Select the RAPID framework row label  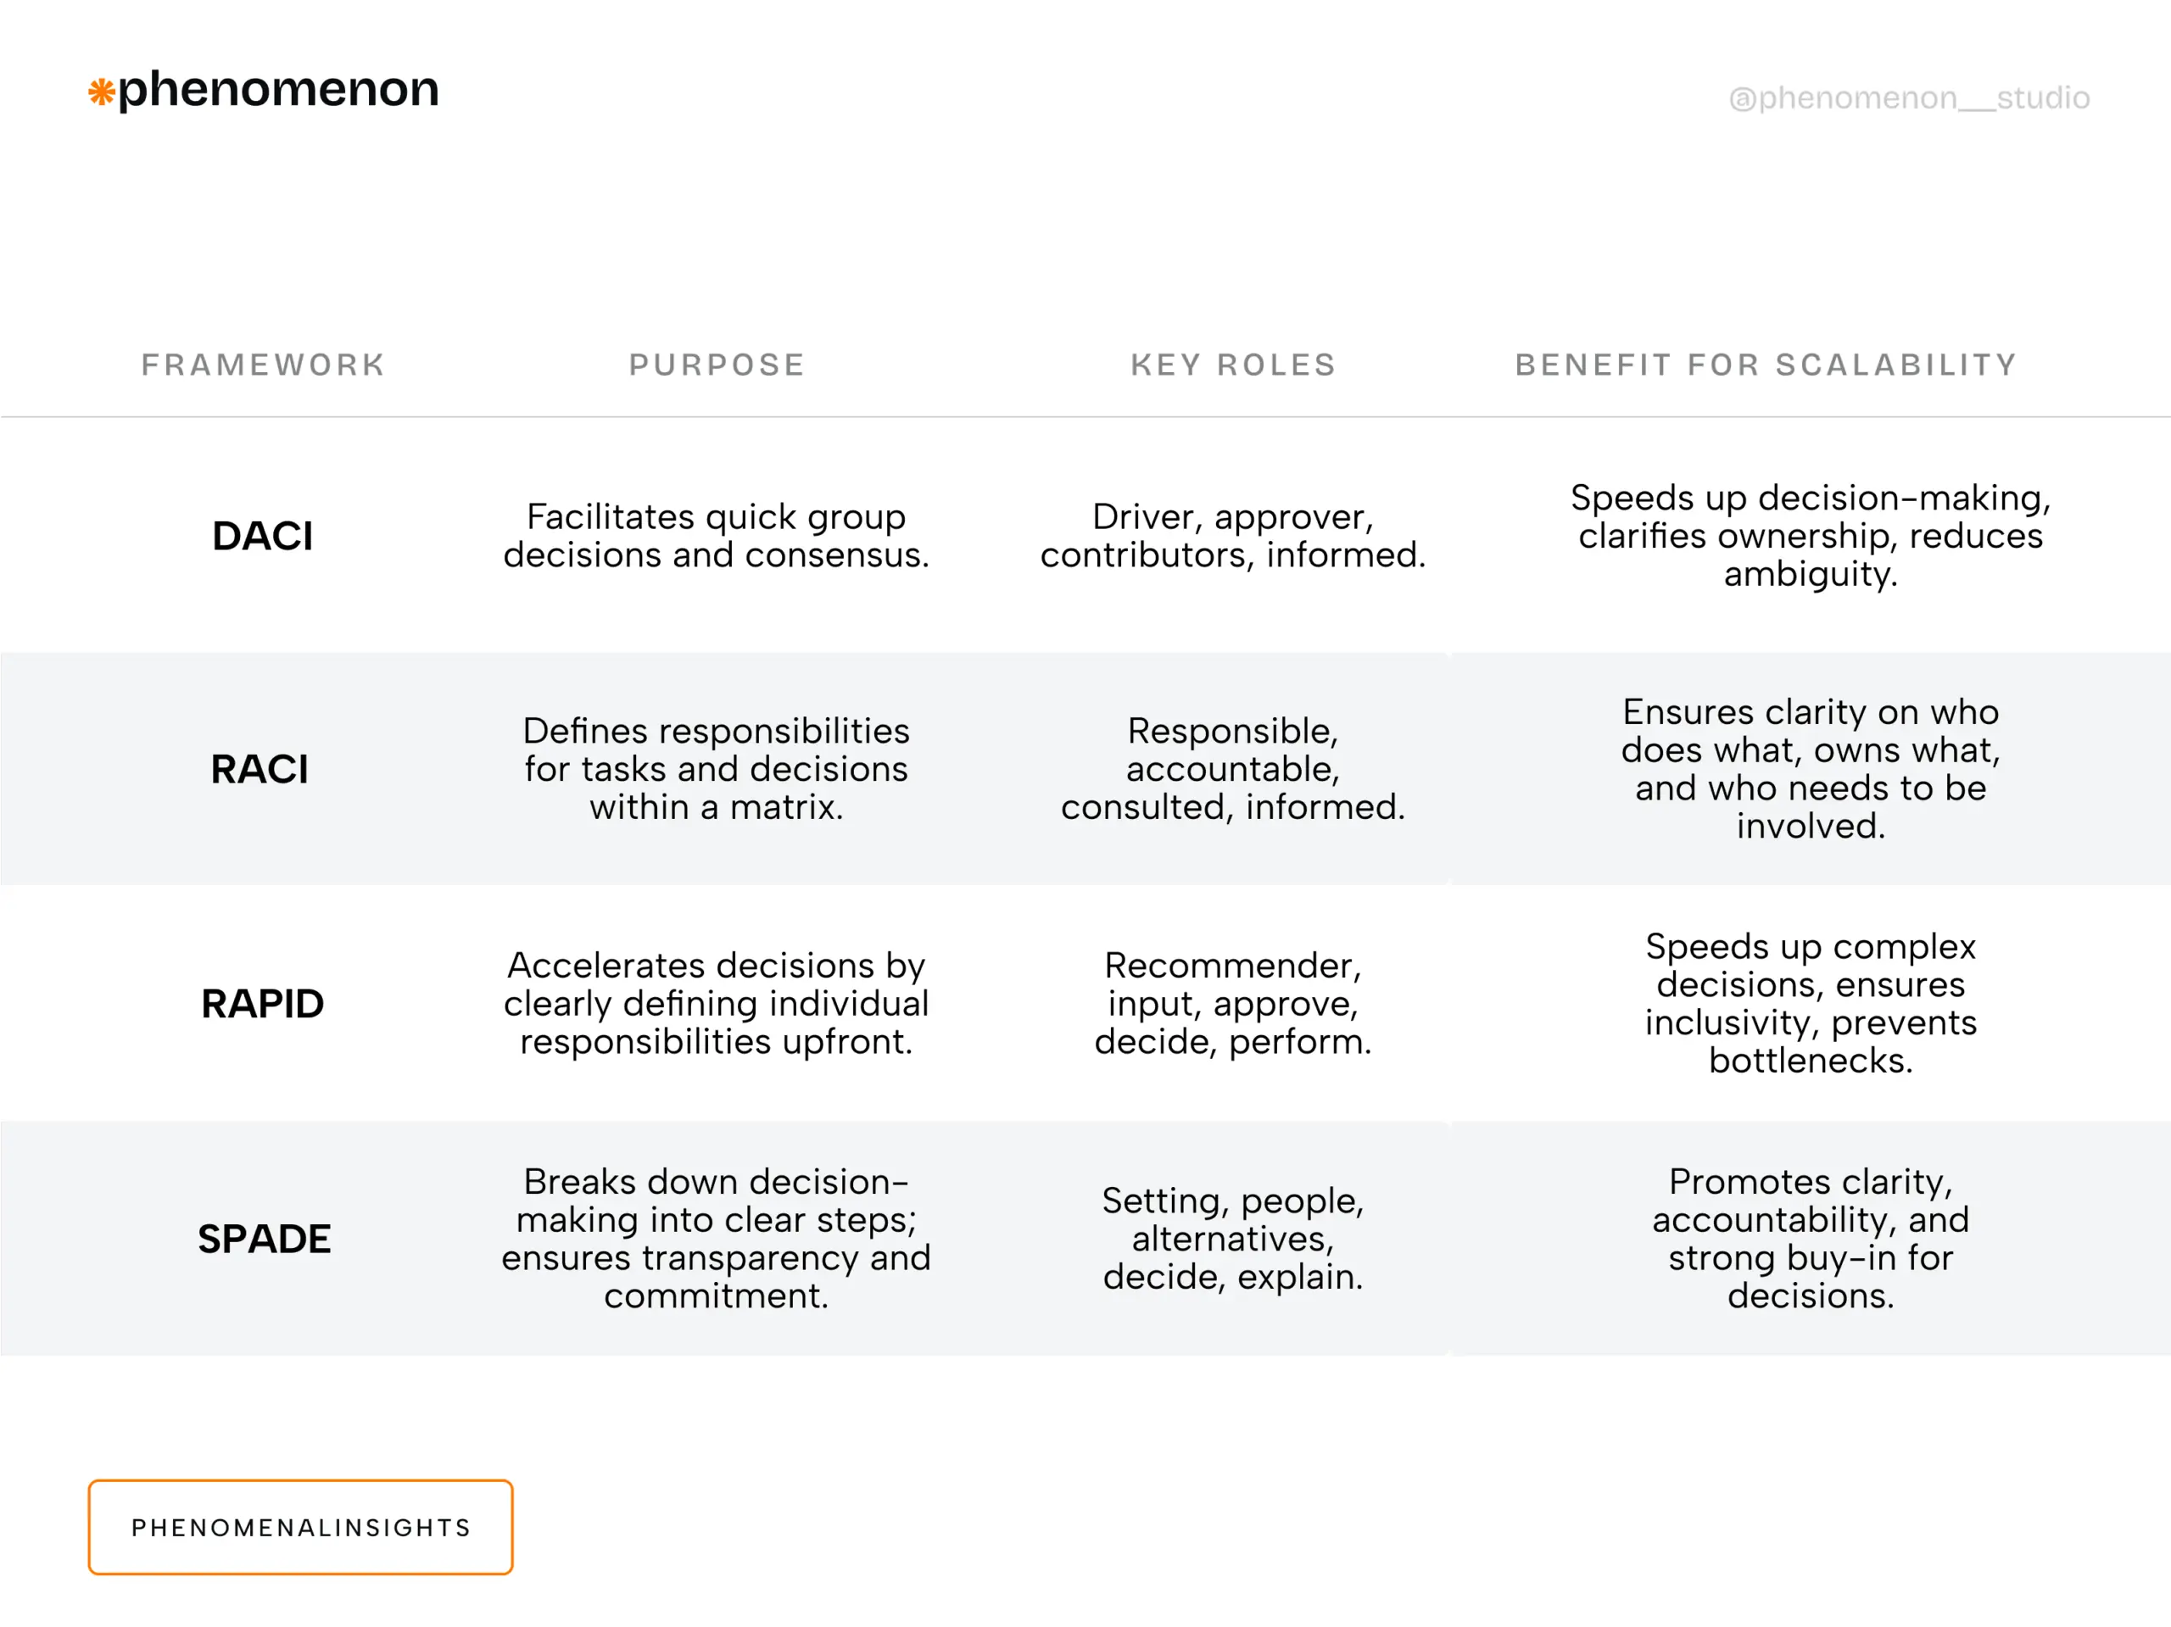pos(262,1004)
